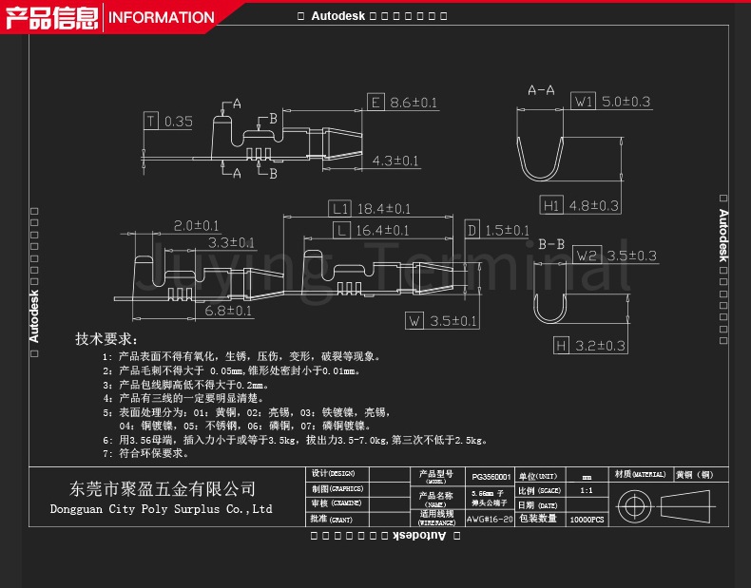The image size is (751, 588).
Task: Click the boxed E dimension label
Action: coord(376,103)
